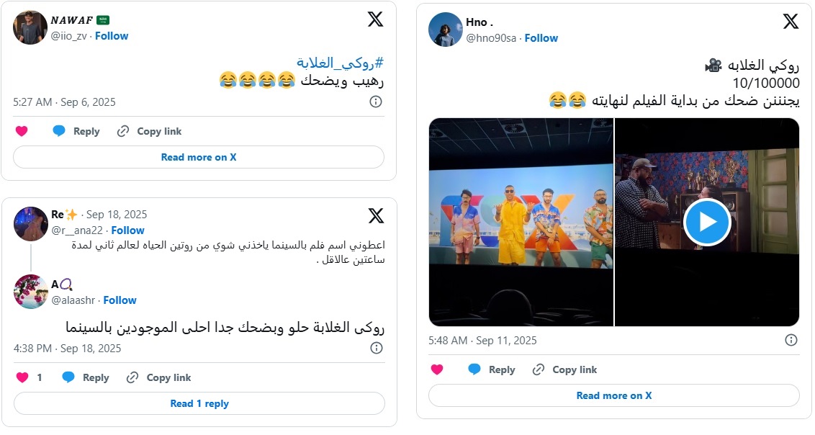This screenshot has width=815, height=435.
Task: Click the #روكي_الغلابة hashtag
Action: tap(339, 61)
